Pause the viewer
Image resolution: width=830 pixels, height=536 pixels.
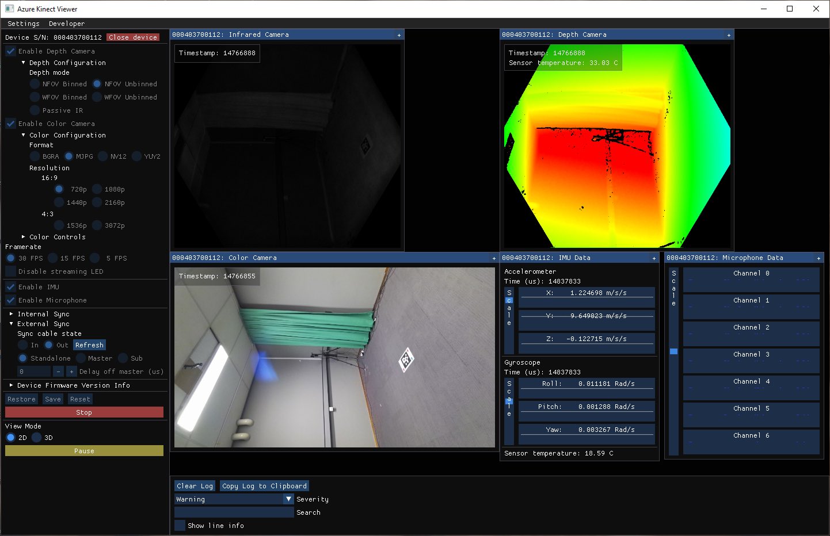(x=84, y=451)
